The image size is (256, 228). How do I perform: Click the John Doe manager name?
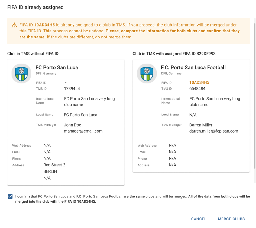coord(73,125)
